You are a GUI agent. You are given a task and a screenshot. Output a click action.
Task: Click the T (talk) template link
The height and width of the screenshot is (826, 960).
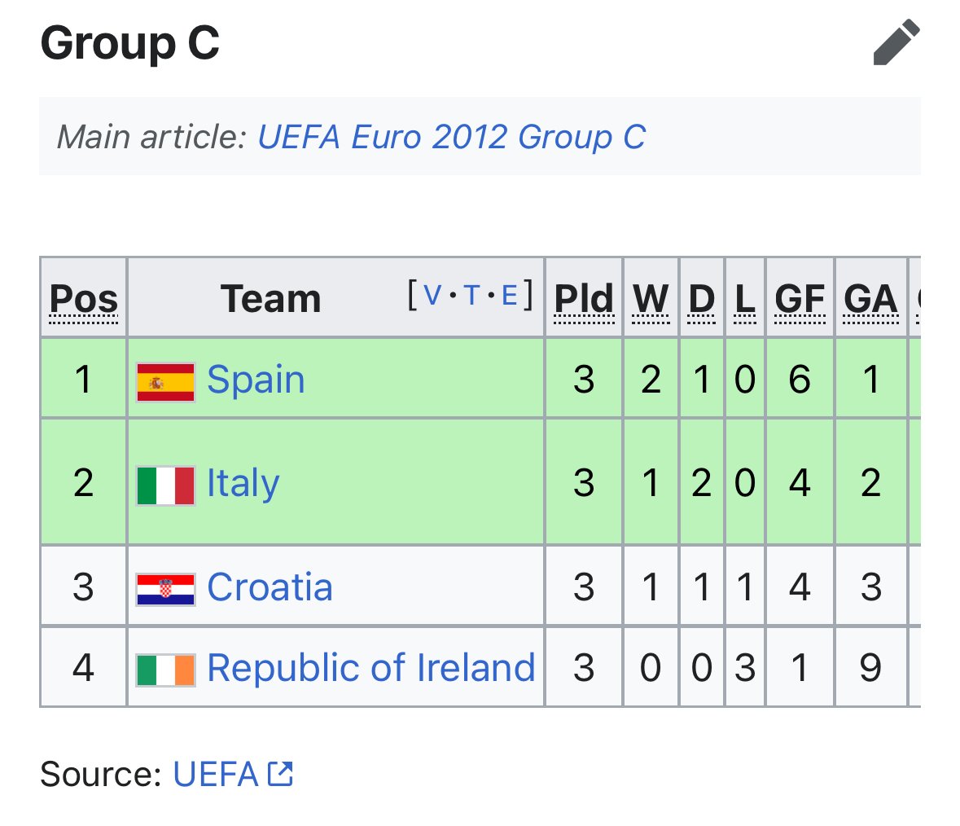(471, 295)
